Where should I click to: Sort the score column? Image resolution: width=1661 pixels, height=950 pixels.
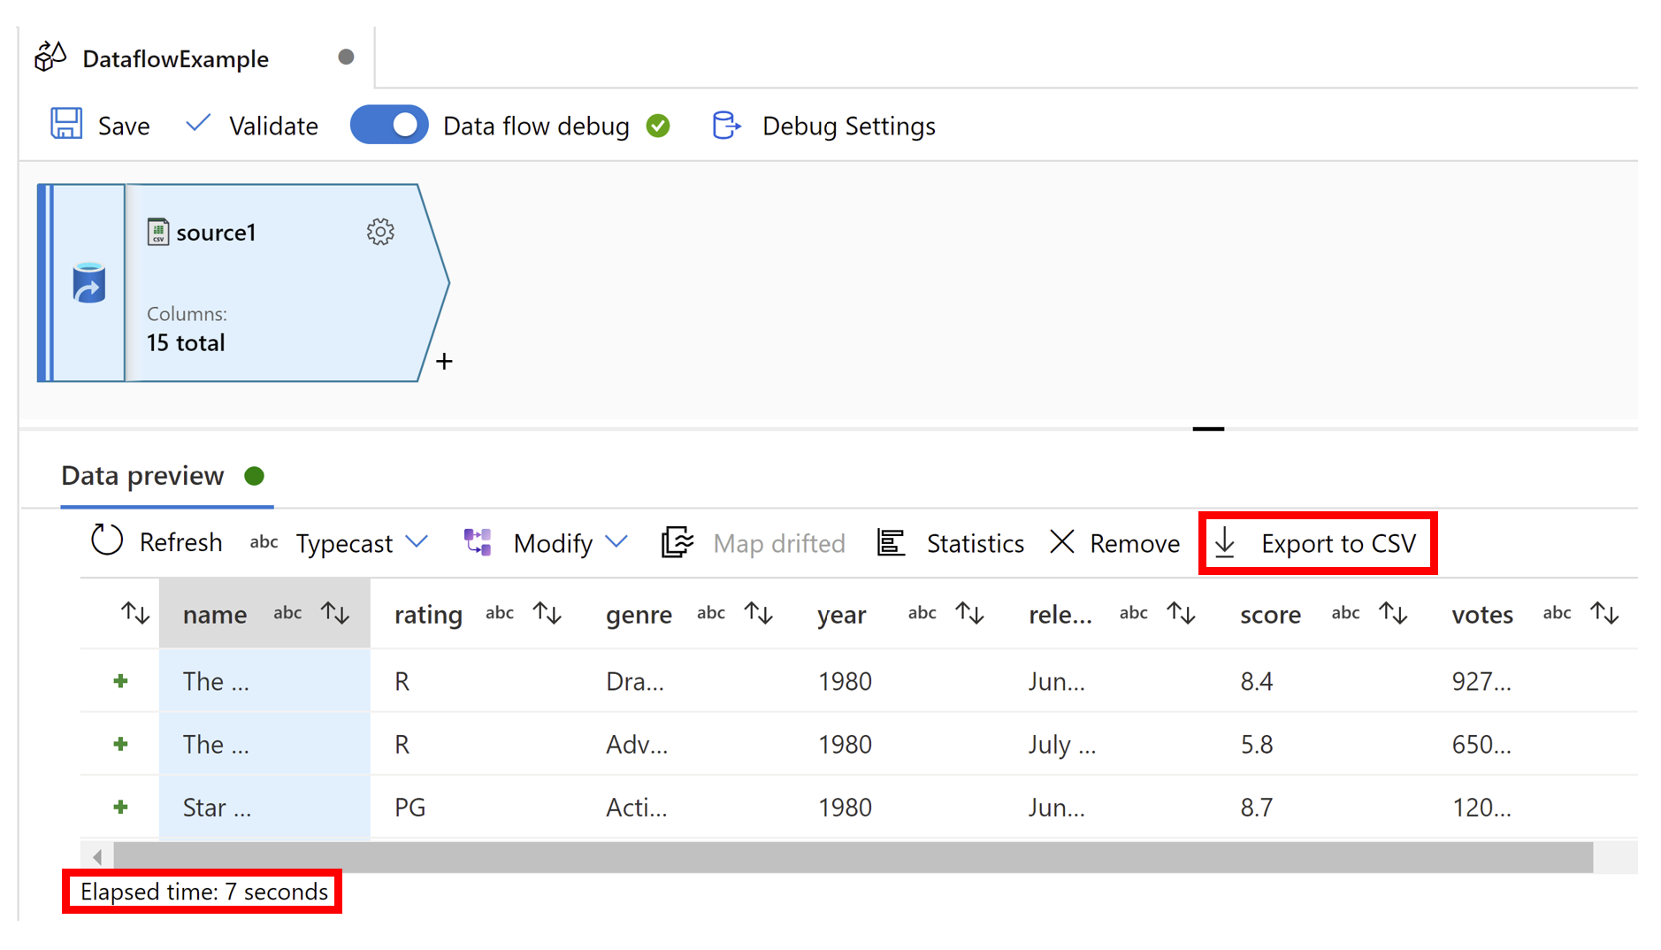(x=1393, y=613)
